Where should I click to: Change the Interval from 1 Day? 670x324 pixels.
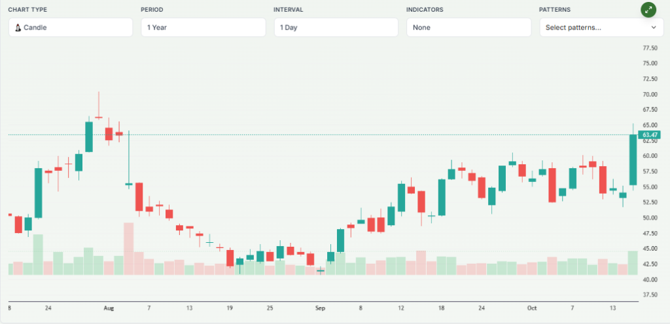point(336,27)
